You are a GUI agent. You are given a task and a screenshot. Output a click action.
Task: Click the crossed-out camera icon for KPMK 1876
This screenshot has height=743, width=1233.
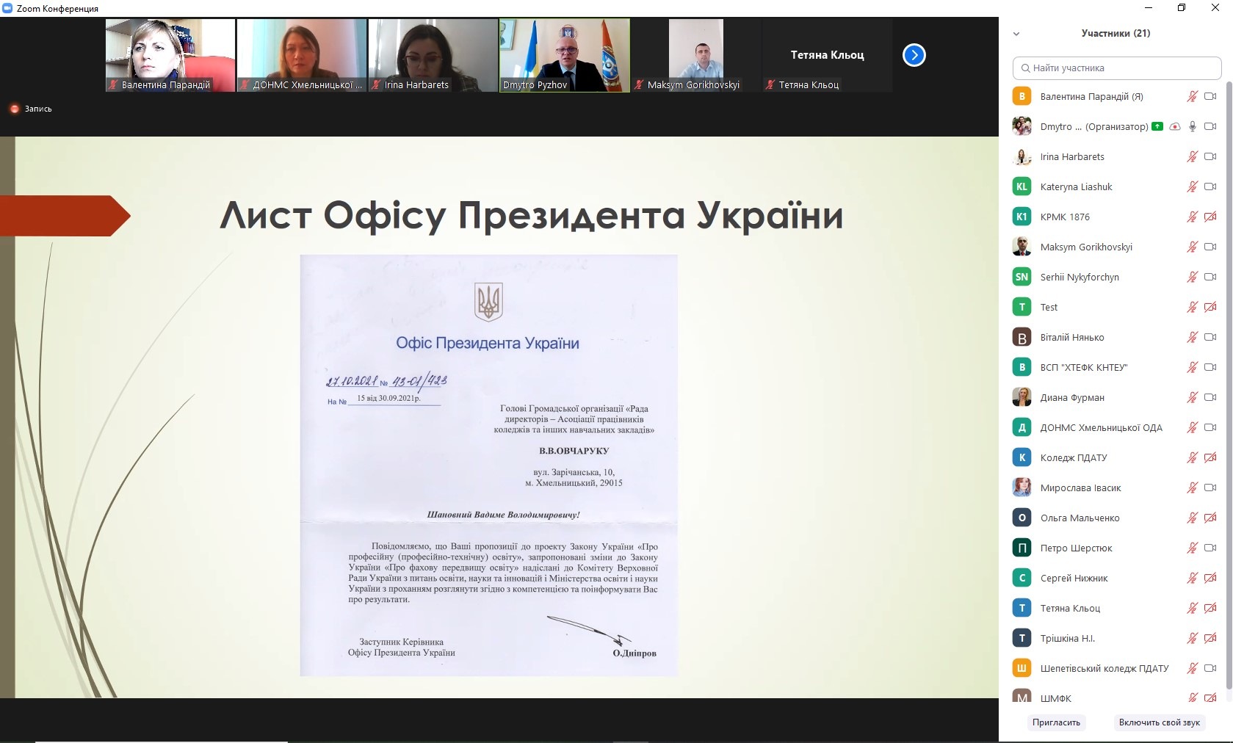coord(1210,217)
